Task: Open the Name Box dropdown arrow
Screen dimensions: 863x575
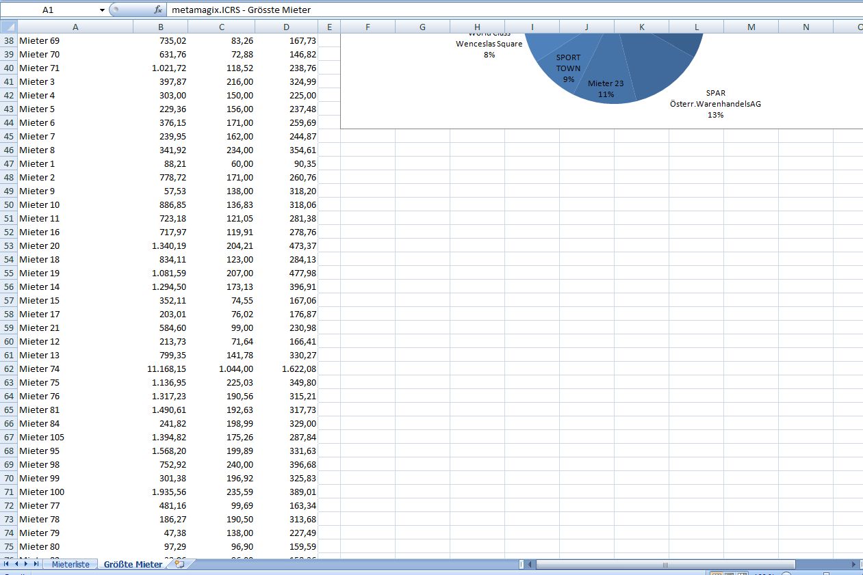Action: click(x=102, y=10)
